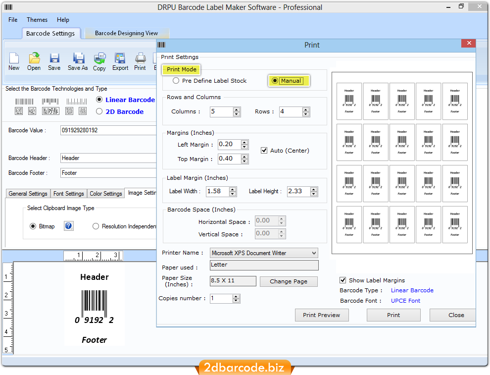
Task: Open the Themes menu
Action: click(x=37, y=20)
